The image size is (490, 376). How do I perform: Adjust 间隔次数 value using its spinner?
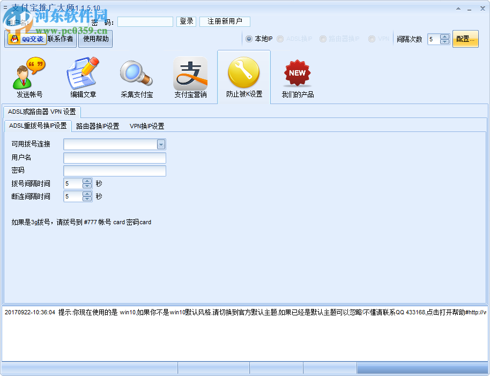445,39
